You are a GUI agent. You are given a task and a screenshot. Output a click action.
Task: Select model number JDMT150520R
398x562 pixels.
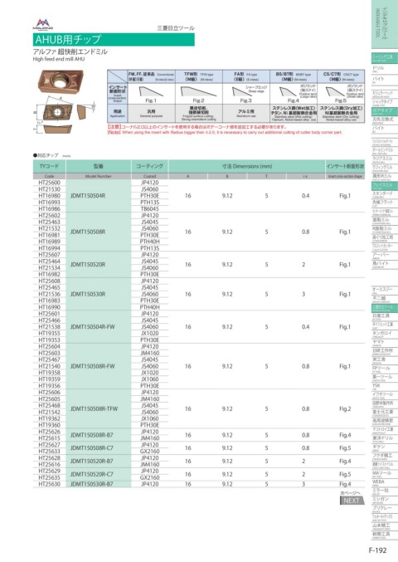coord(88,265)
